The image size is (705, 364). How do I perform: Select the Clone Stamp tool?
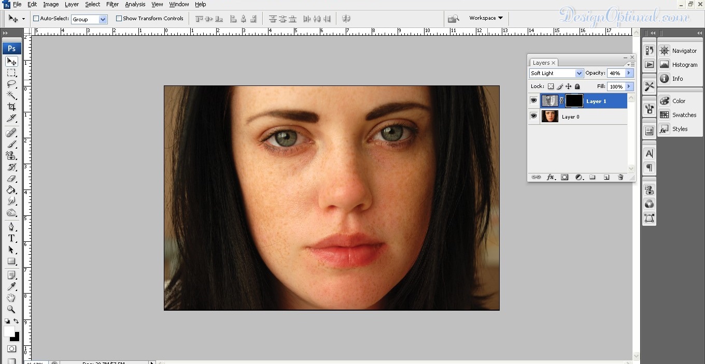pos(11,155)
